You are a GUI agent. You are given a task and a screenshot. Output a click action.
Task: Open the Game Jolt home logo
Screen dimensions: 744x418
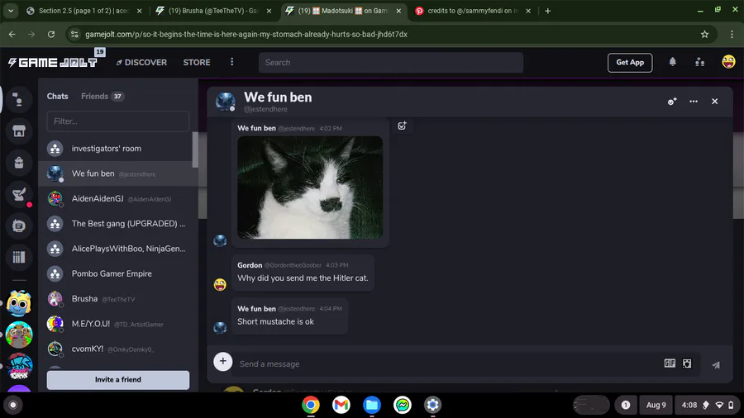click(x=53, y=62)
